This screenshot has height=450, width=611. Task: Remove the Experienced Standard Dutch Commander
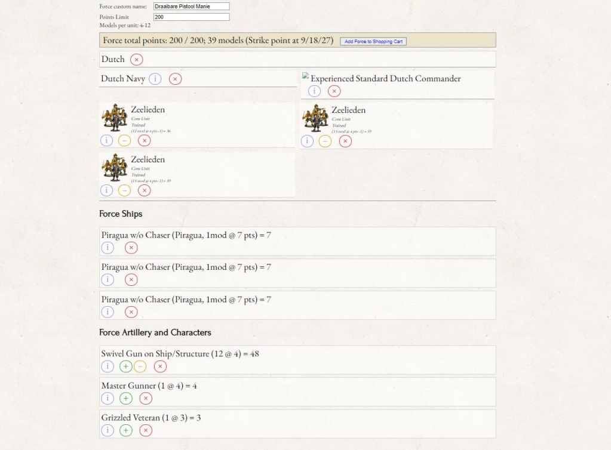[x=334, y=91]
